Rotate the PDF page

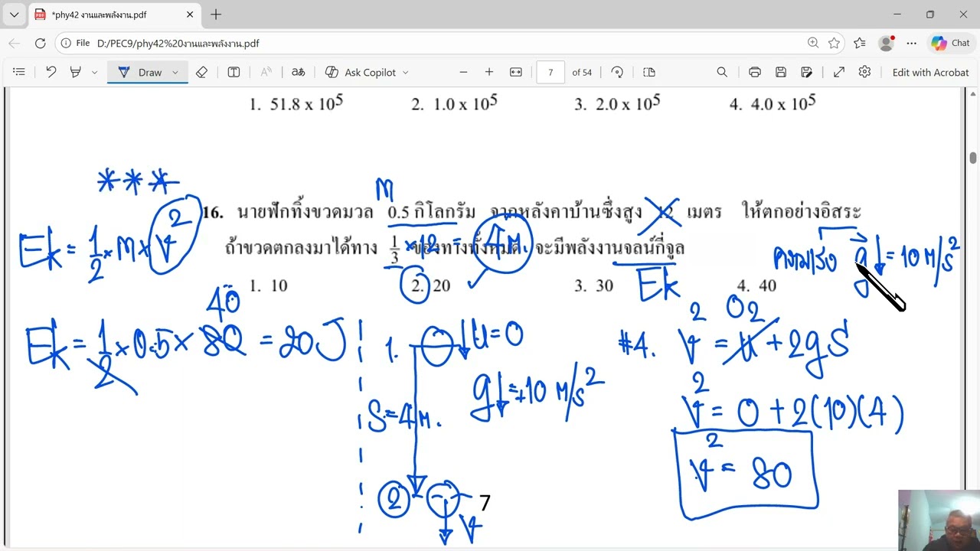[x=617, y=72]
